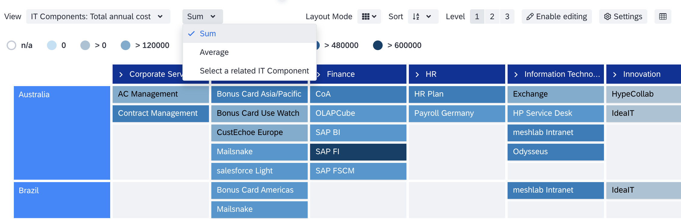
Task: Open the Bonus Card Asia/Pacific tile
Action: coord(260,94)
